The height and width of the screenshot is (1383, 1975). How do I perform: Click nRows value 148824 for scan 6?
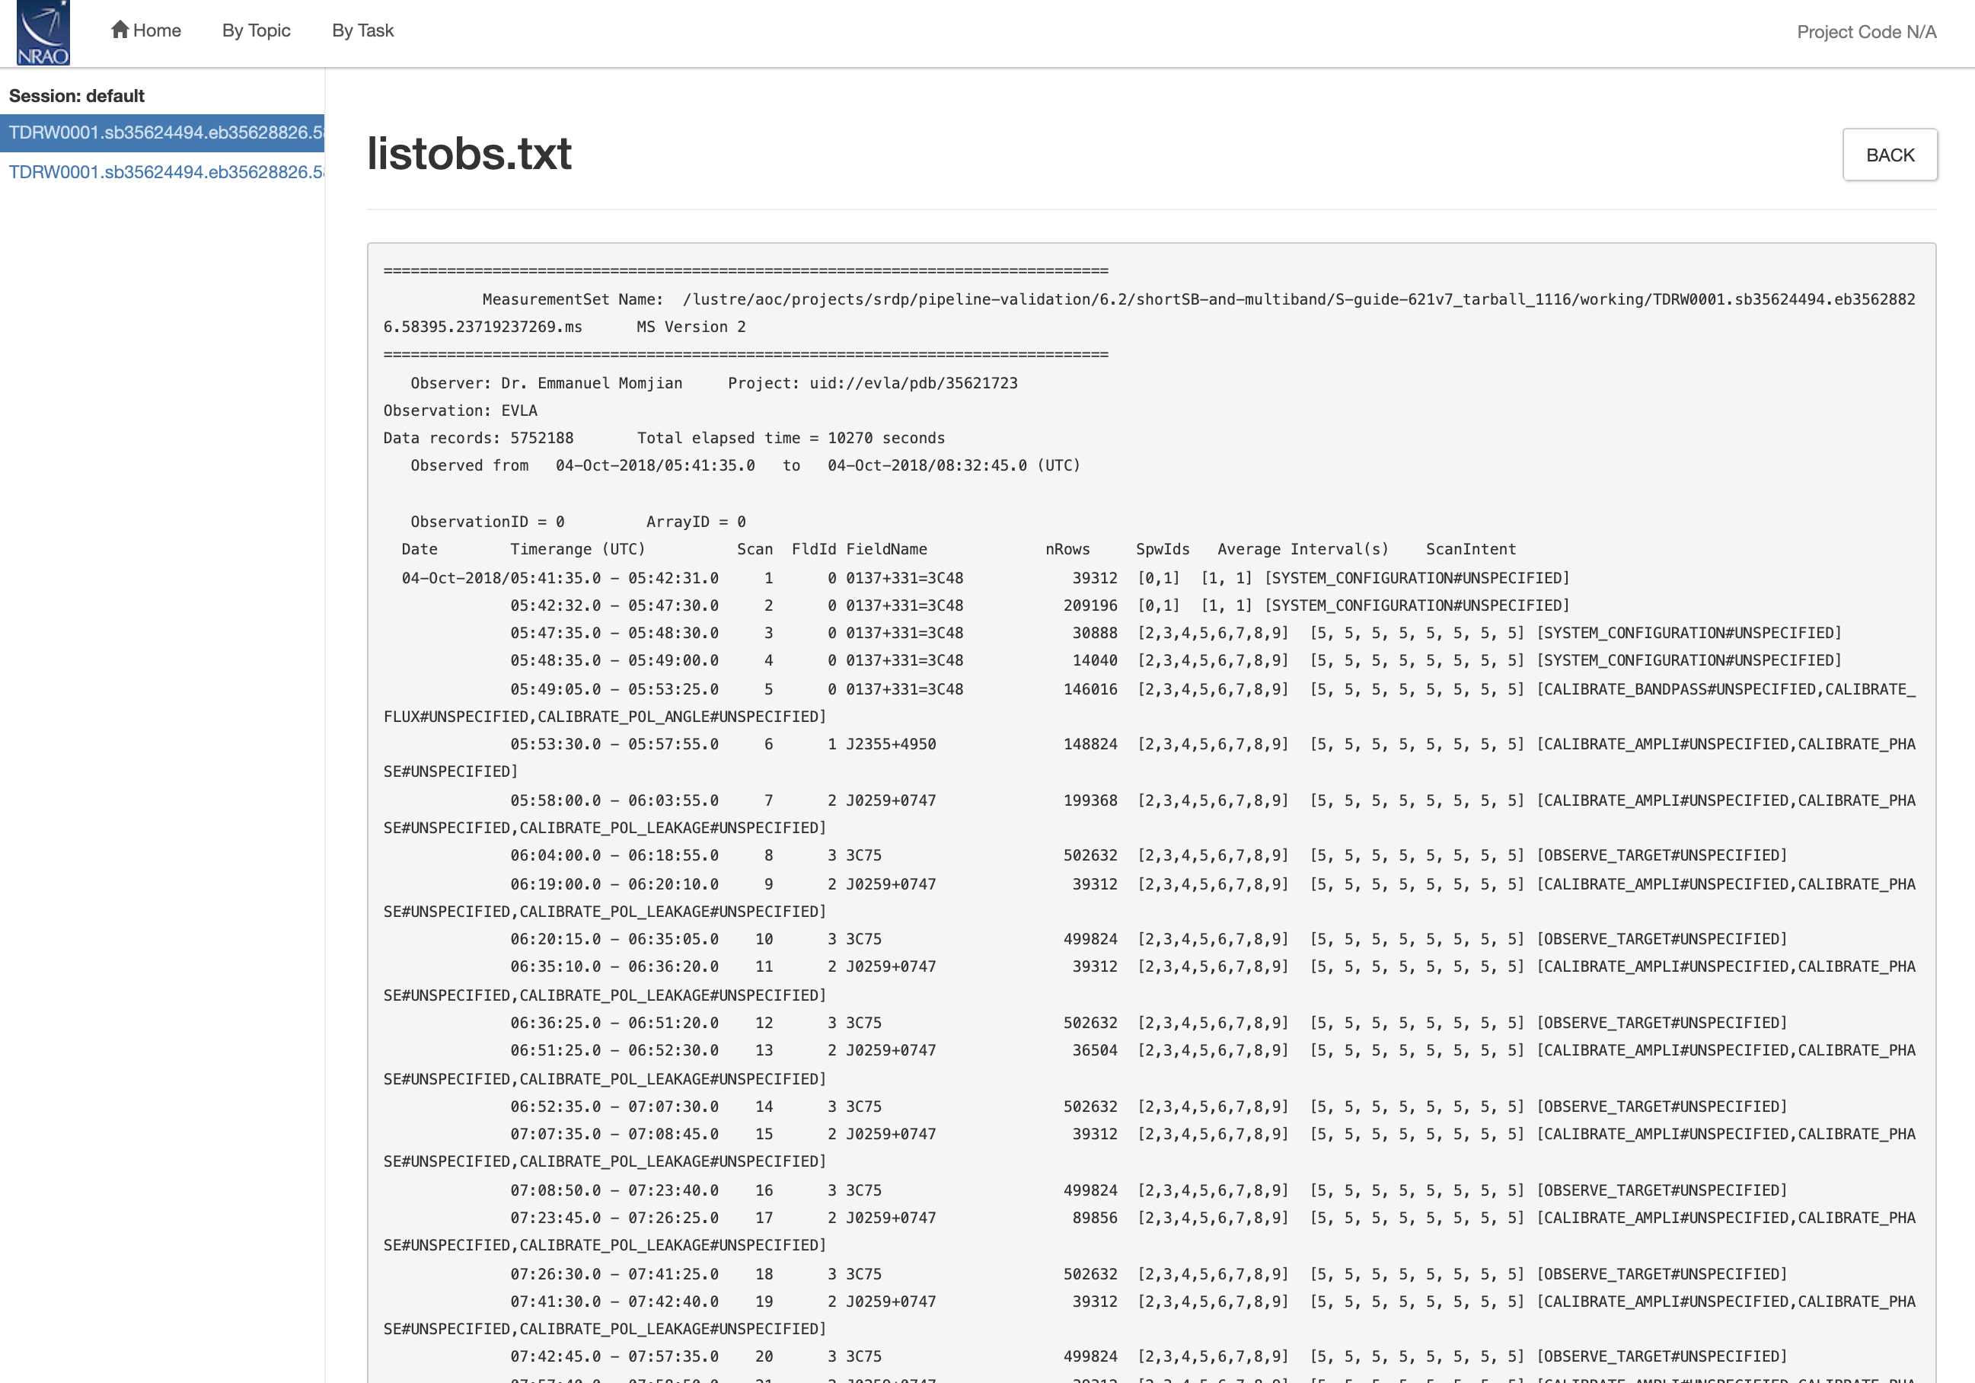(x=1090, y=744)
